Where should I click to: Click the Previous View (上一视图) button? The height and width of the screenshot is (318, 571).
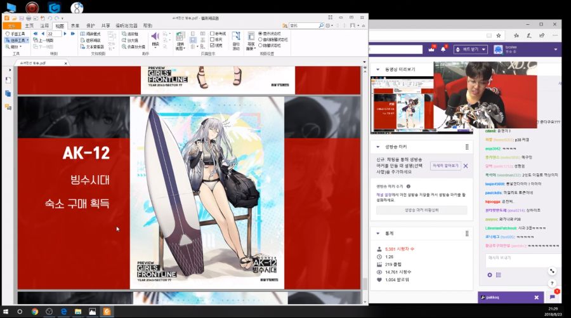coord(44,40)
